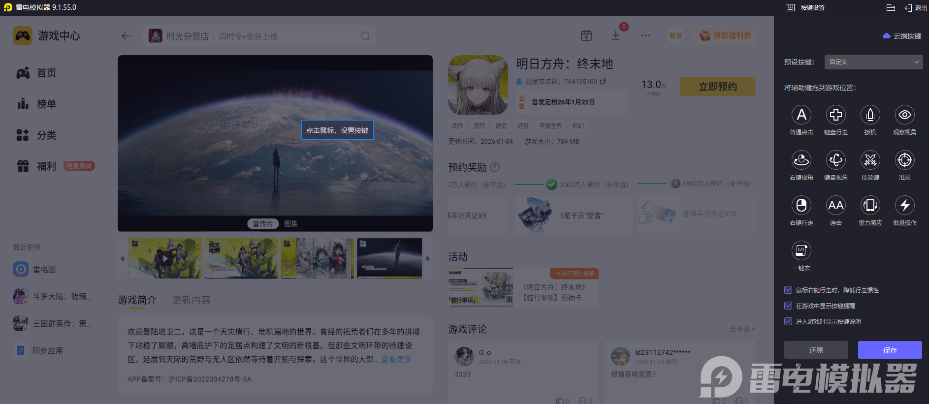Open 榜单 in the left sidebar

[46, 104]
